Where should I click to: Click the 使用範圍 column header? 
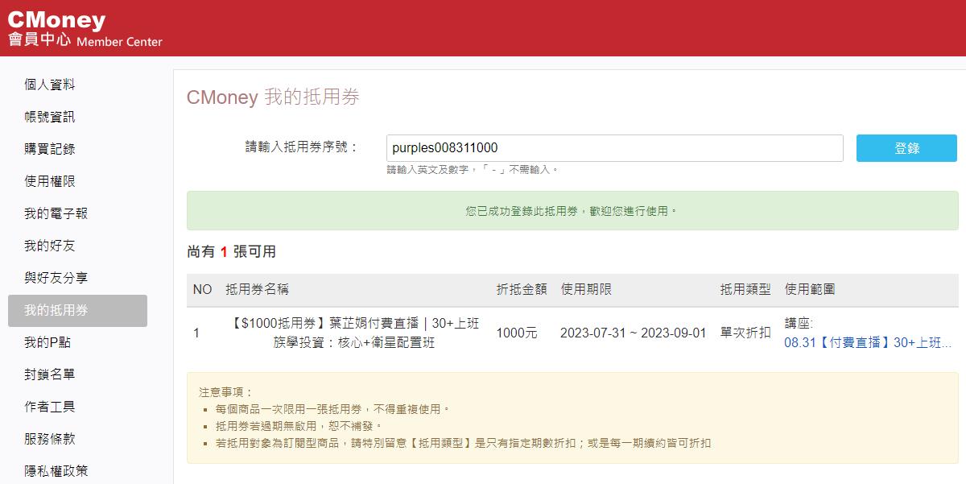click(x=810, y=289)
